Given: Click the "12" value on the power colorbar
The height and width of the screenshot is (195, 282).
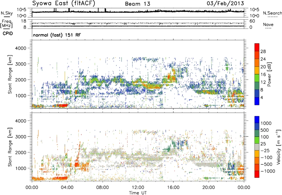Looking at the screenshot, I should pos(263,82).
